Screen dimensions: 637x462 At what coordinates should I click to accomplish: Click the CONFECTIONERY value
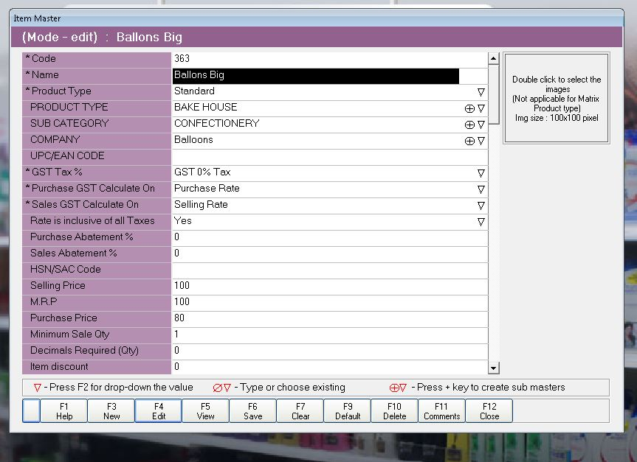coord(216,123)
